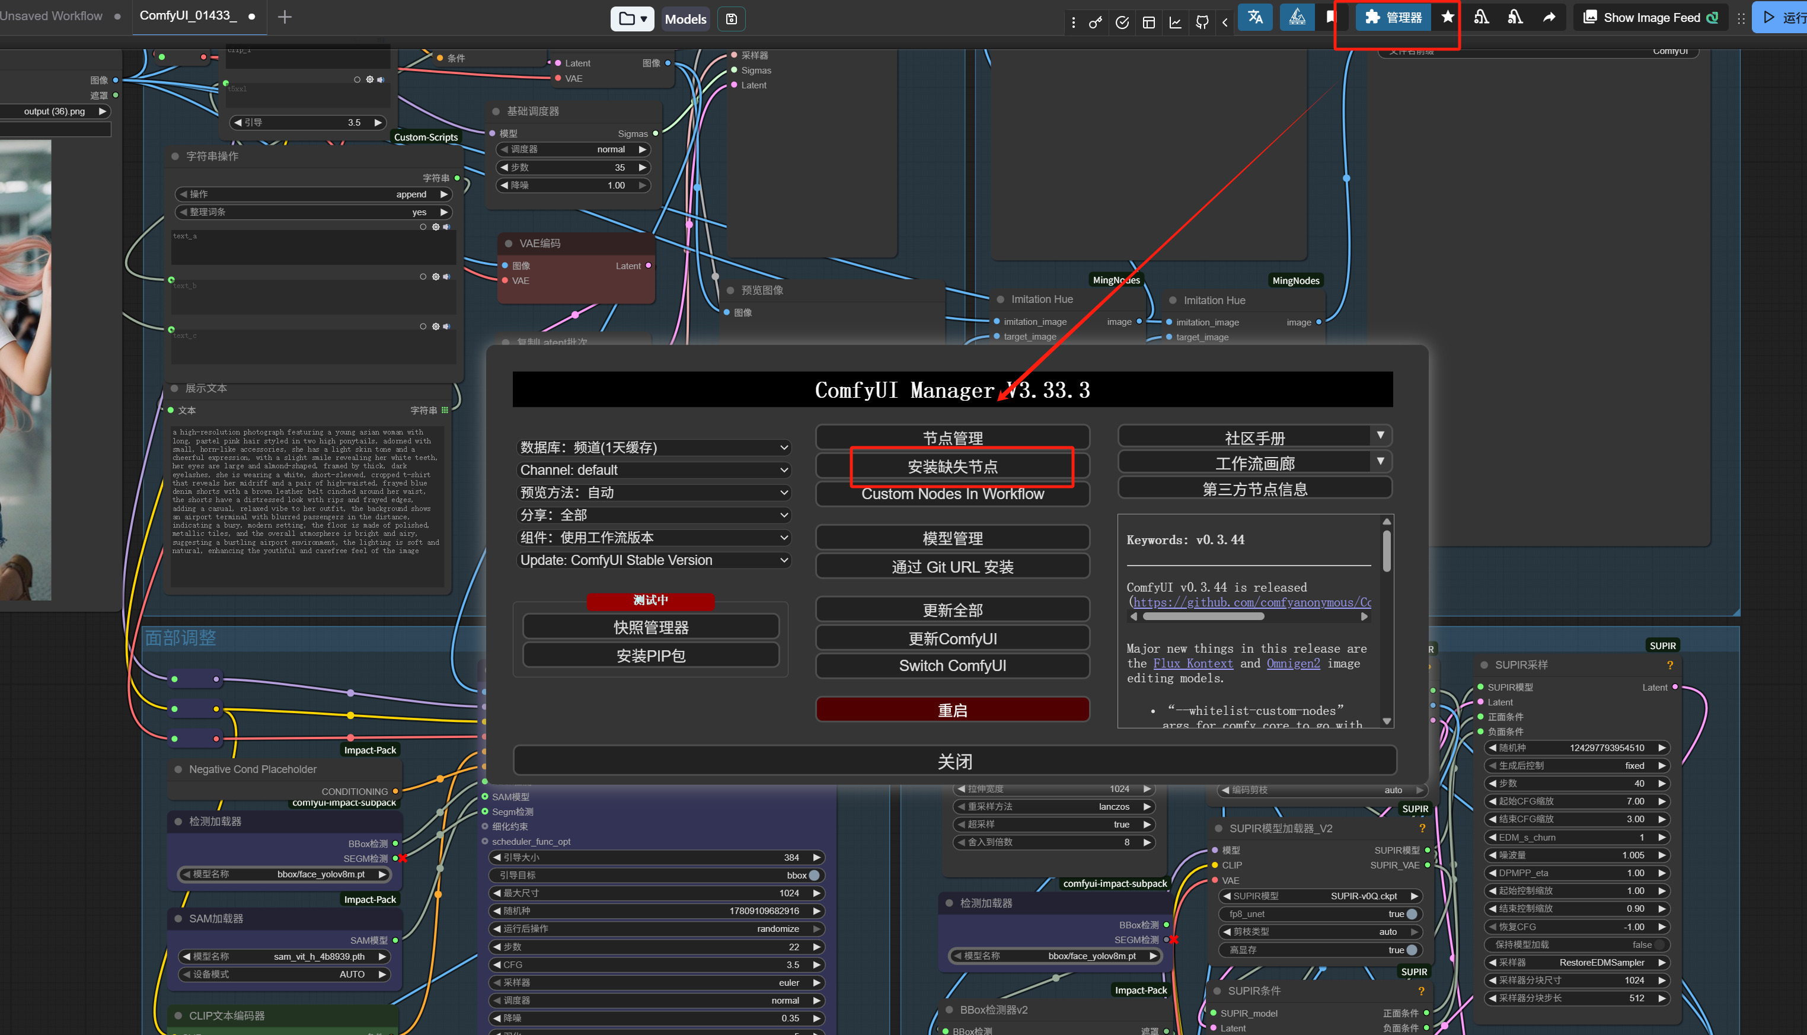Click the line chart icon
This screenshot has height=1035, width=1807.
[x=1175, y=22]
